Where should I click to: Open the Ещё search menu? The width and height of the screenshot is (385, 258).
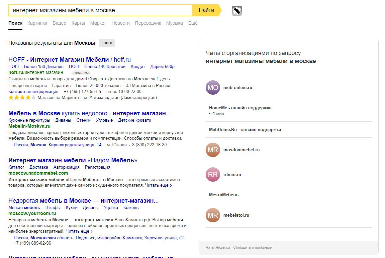tap(193, 23)
